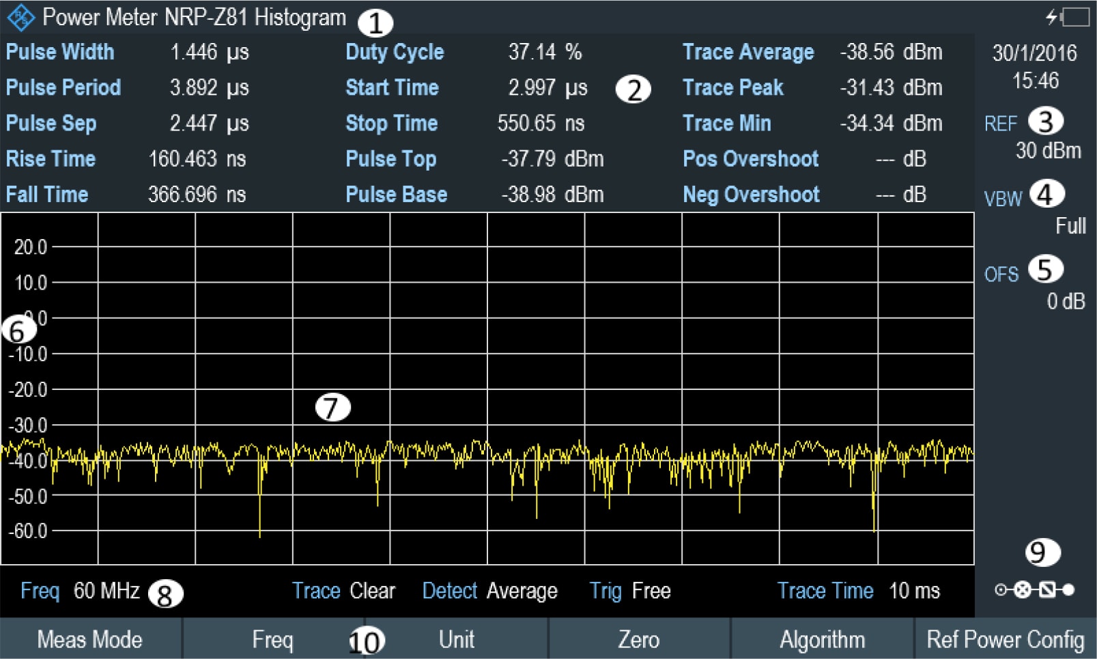This screenshot has height=659, width=1097.
Task: Click the Freq softkey
Action: pos(274,640)
